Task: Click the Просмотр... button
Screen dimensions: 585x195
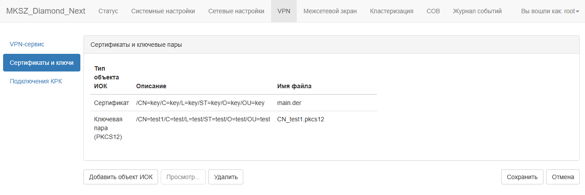Action: 183,177
